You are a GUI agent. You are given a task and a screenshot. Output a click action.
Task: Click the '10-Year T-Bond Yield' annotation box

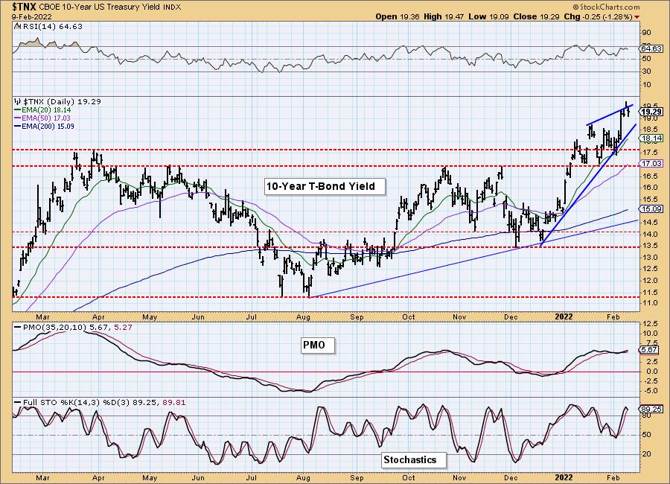click(325, 186)
